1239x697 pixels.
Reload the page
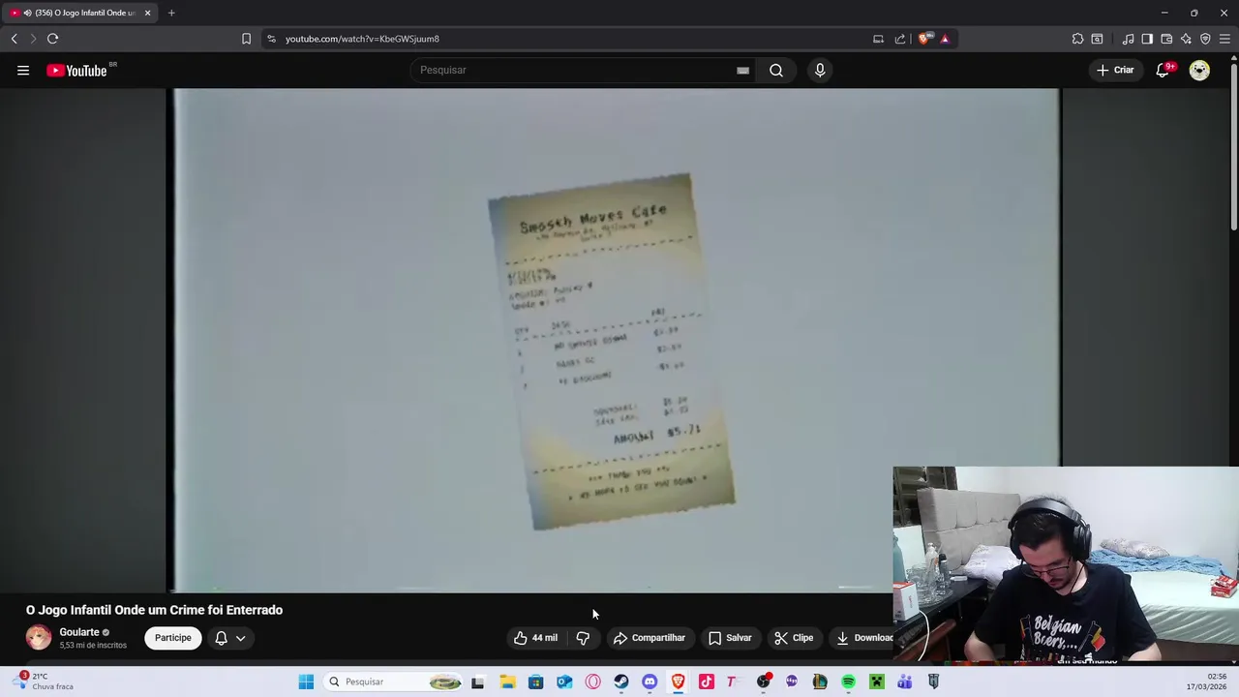click(52, 39)
